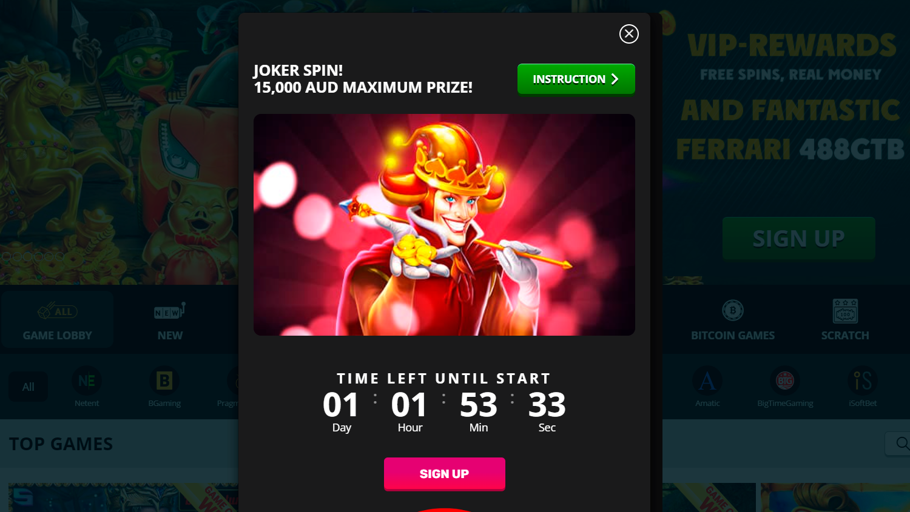The height and width of the screenshot is (512, 910).
Task: Click the Joker promotional banner image
Action: click(x=444, y=225)
